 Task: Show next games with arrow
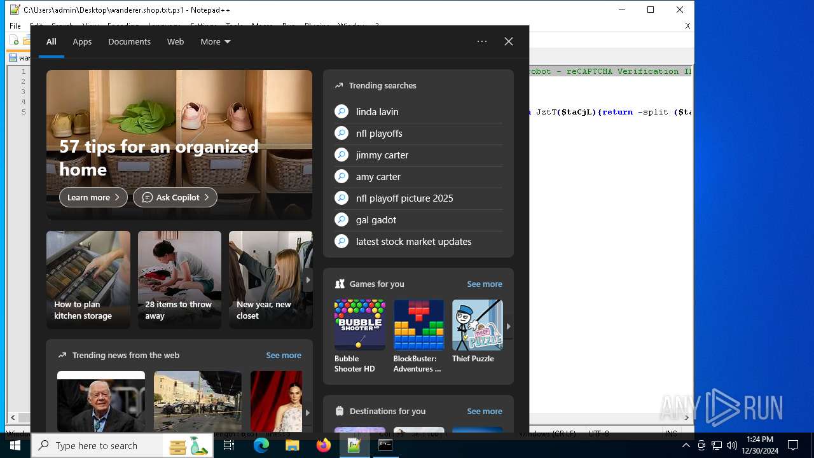tap(508, 326)
